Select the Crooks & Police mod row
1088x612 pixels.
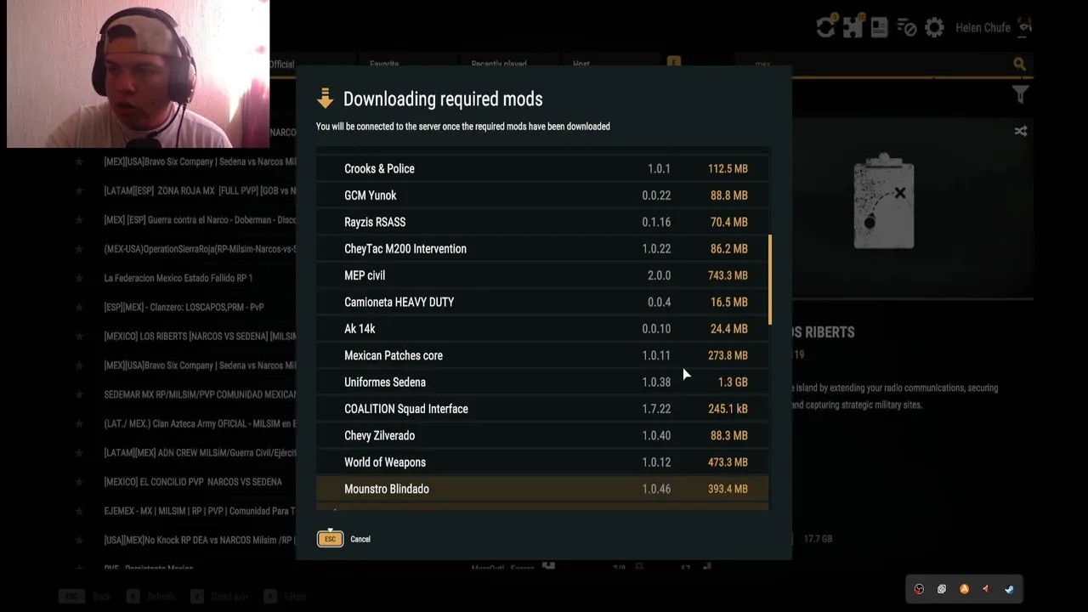point(542,168)
